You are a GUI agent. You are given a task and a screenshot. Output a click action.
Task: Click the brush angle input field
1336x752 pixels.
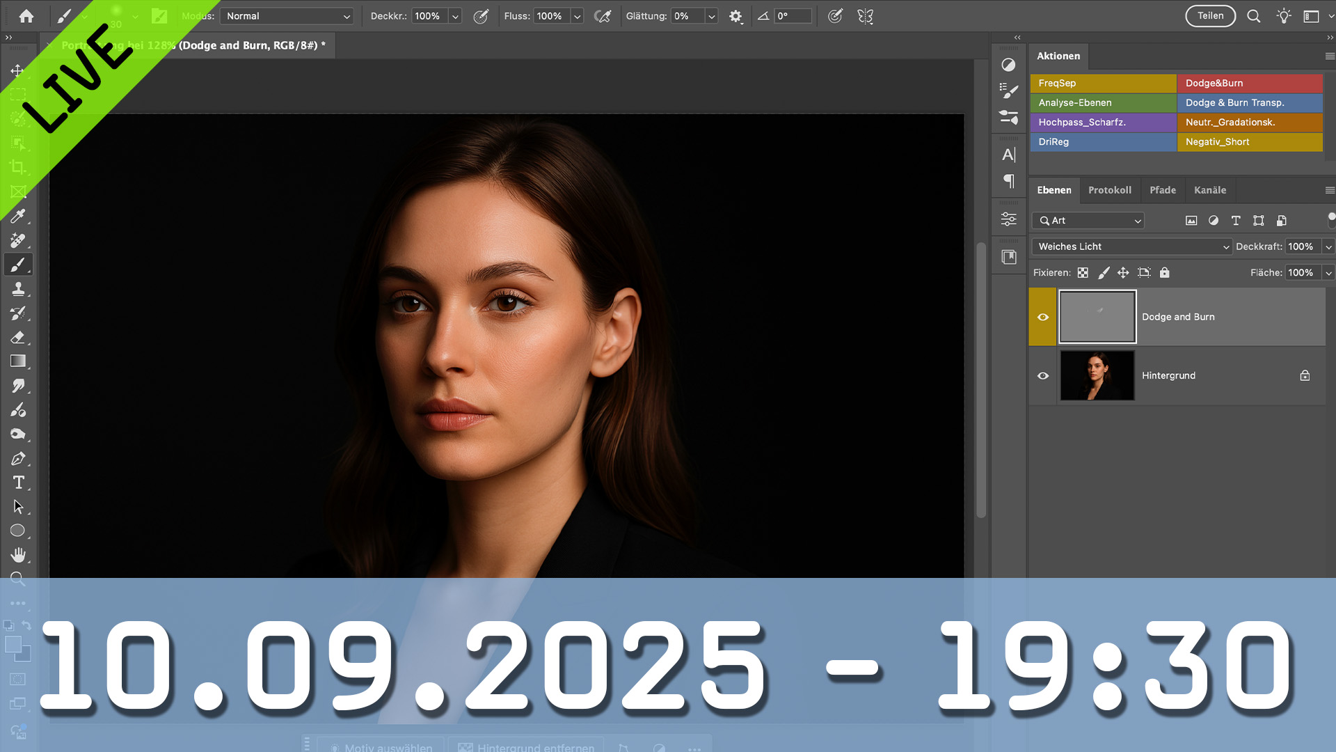point(793,16)
